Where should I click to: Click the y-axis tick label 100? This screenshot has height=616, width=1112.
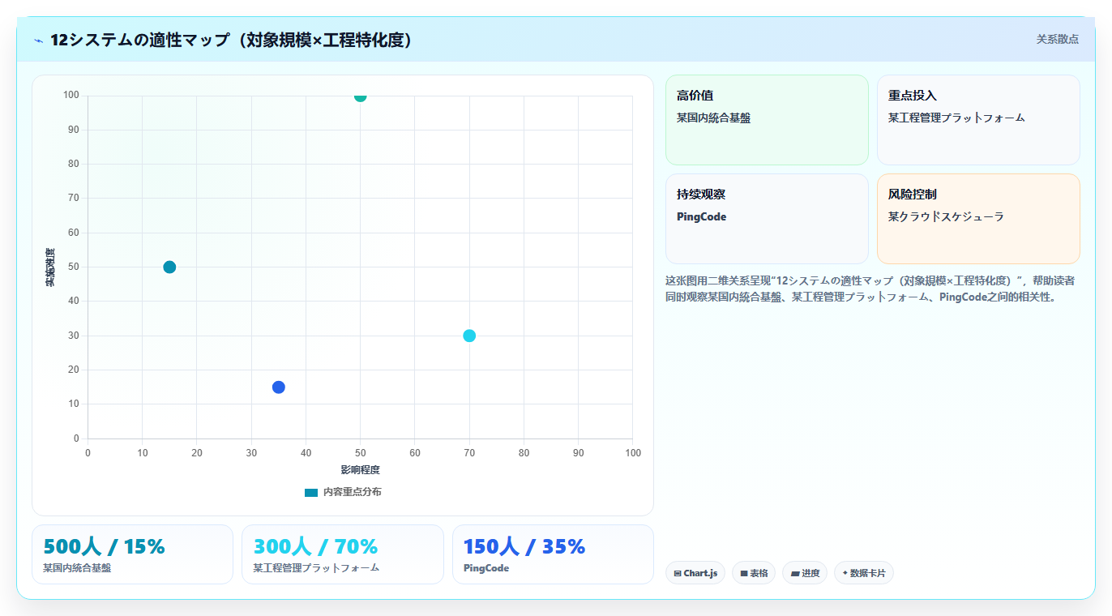71,96
